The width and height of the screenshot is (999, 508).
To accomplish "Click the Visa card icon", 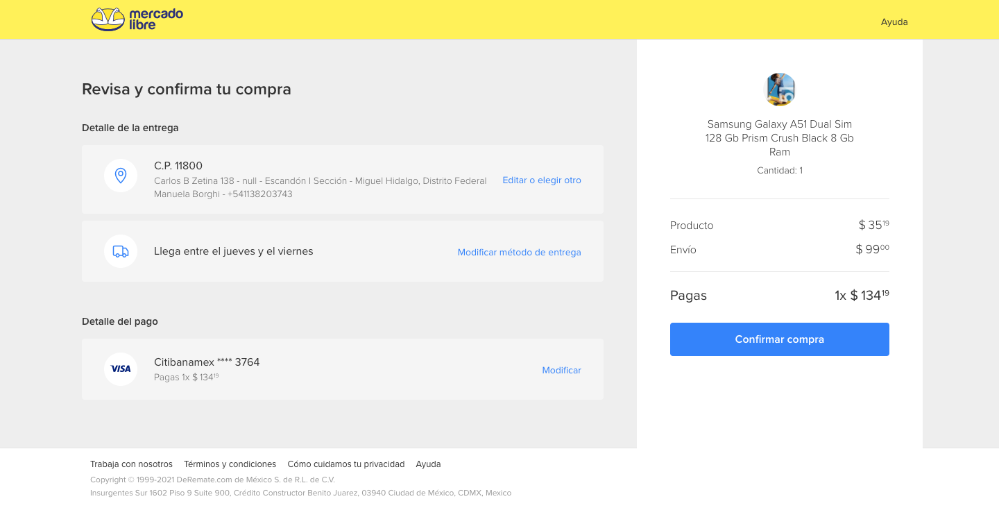I will pos(121,369).
